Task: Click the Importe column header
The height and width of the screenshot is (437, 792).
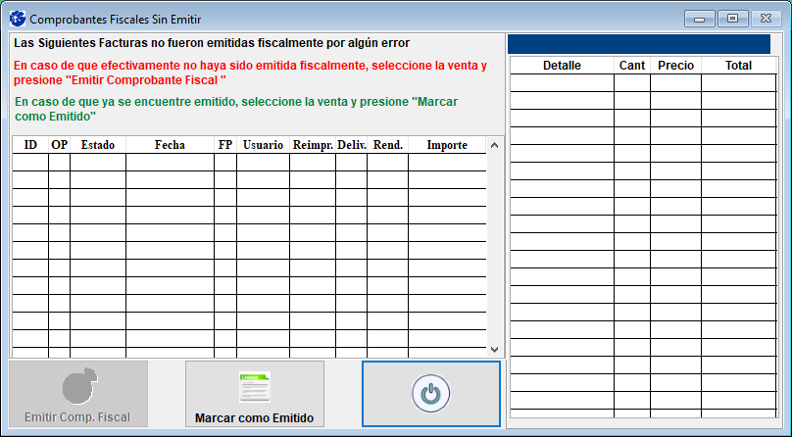Action: [447, 145]
